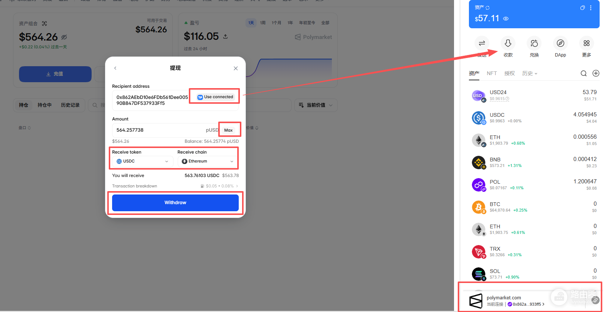Select the 1天 time range

coord(251,23)
